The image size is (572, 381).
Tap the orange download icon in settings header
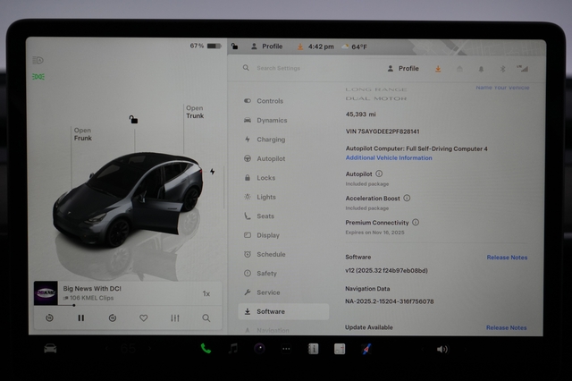click(438, 69)
